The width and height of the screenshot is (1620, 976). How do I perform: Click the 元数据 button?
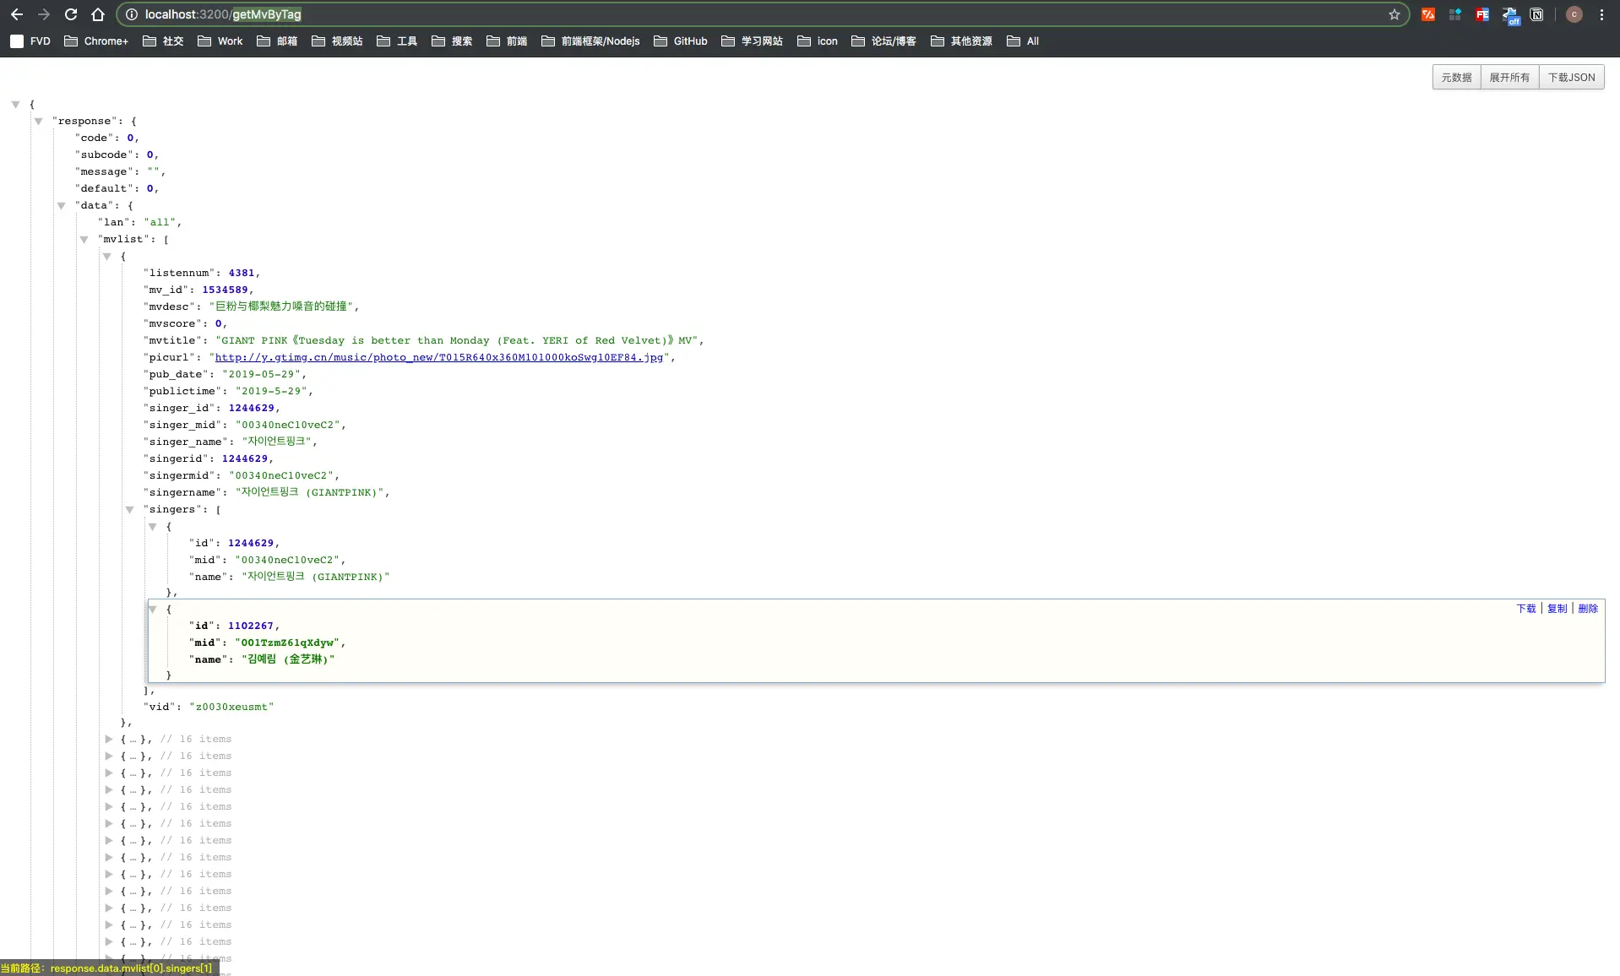pos(1456,77)
